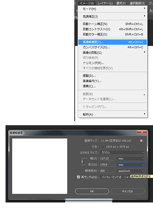Image resolution: width=153 pixels, height=210 pixels.
Task: Choose 演算(C)... entry
Action: coord(113,86)
